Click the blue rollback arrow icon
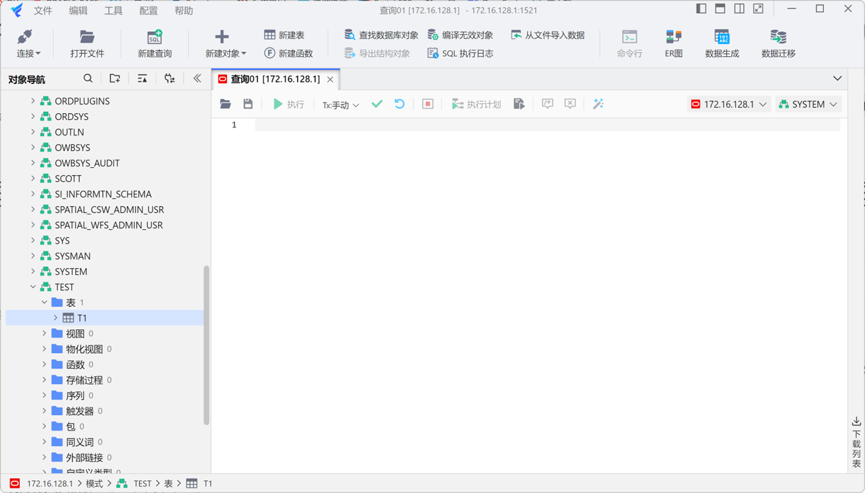The width and height of the screenshot is (865, 493). [x=399, y=104]
